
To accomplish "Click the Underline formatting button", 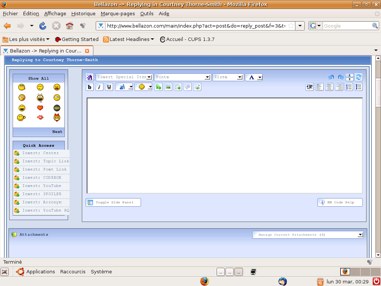I will click(109, 87).
